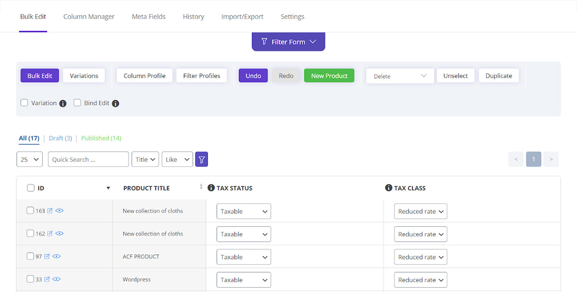Switch to the Settings tab
The width and height of the screenshot is (577, 292).
(292, 16)
